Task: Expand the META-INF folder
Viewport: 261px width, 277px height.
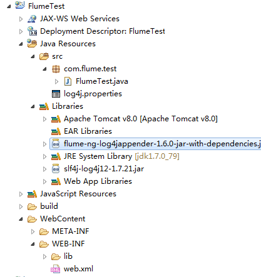Action: (33, 231)
